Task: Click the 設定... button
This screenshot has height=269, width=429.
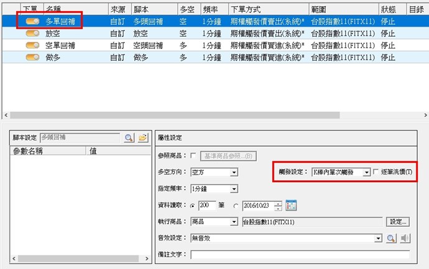Action: [398, 222]
